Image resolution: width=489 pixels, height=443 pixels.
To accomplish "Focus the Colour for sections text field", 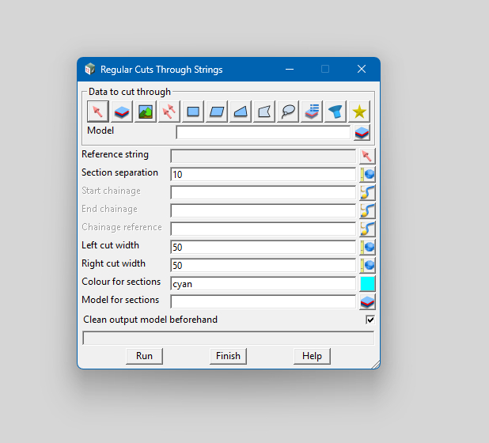I will (263, 283).
